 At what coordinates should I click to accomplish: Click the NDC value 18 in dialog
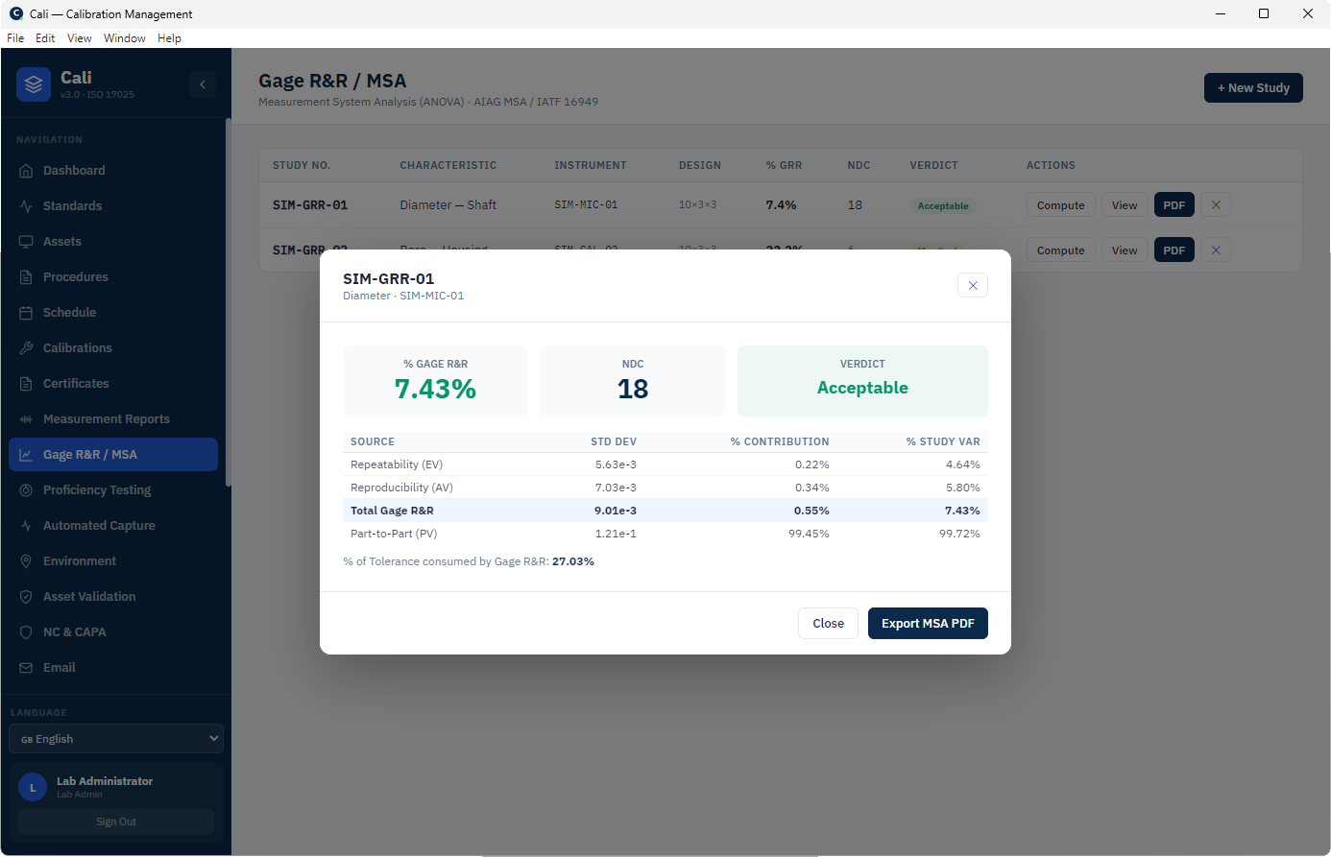click(x=633, y=389)
